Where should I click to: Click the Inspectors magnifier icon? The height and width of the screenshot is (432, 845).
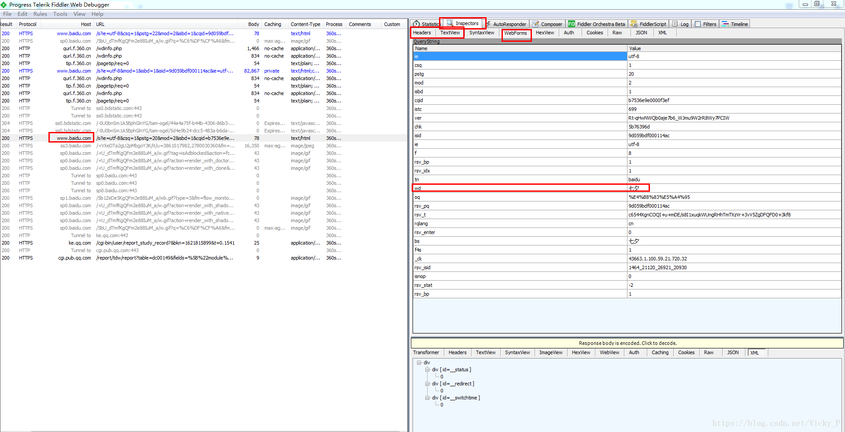[x=450, y=23]
